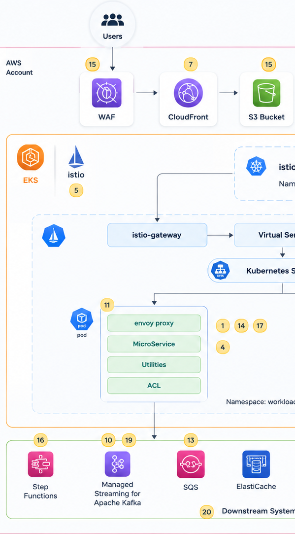Click callout badge 20 beside Downstream System
Viewport: 295px width, 534px height.
[206, 512]
